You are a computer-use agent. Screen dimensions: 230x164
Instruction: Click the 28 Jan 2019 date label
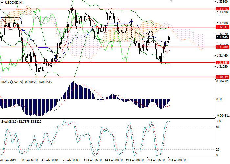[x=7, y=160]
